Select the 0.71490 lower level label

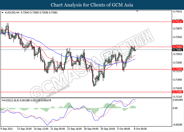click(x=177, y=92)
